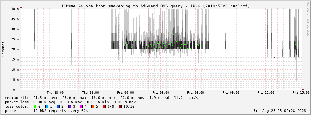Click the Fri 12:00 time axis label

(265, 93)
